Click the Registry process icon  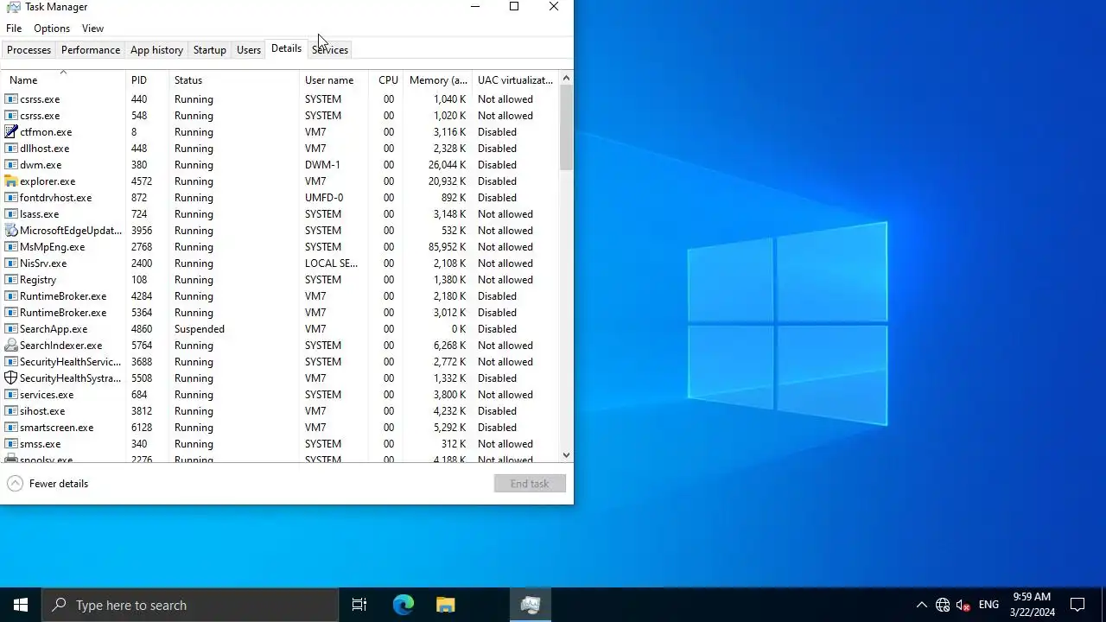[x=11, y=280]
